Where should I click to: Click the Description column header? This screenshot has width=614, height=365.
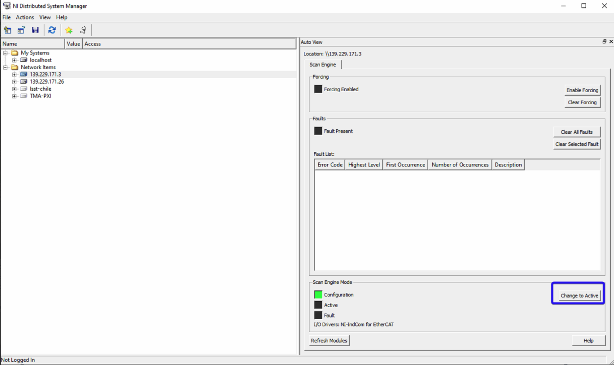click(x=508, y=165)
